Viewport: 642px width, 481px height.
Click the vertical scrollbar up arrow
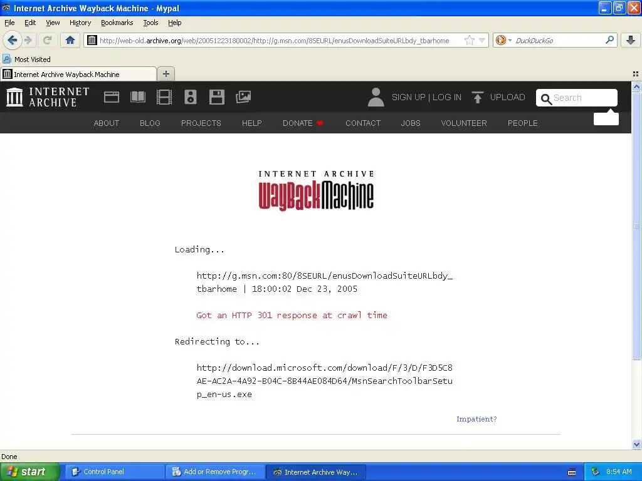pyautogui.click(x=636, y=86)
